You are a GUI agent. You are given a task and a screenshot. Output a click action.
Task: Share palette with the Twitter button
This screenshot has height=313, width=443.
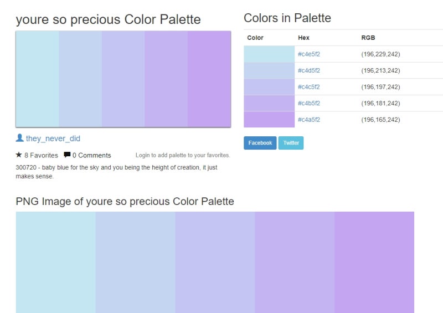click(291, 143)
